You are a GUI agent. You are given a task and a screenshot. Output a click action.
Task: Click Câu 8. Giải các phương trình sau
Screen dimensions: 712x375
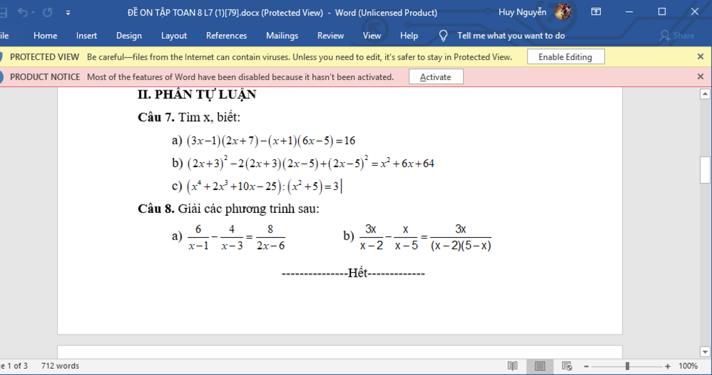[x=228, y=209]
